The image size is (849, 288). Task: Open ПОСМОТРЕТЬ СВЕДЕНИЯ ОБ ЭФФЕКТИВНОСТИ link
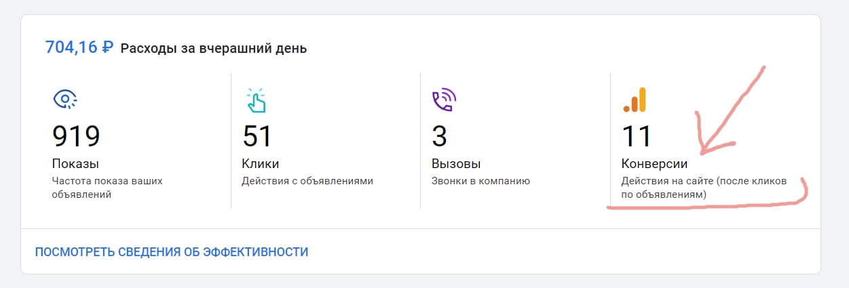[x=172, y=252]
